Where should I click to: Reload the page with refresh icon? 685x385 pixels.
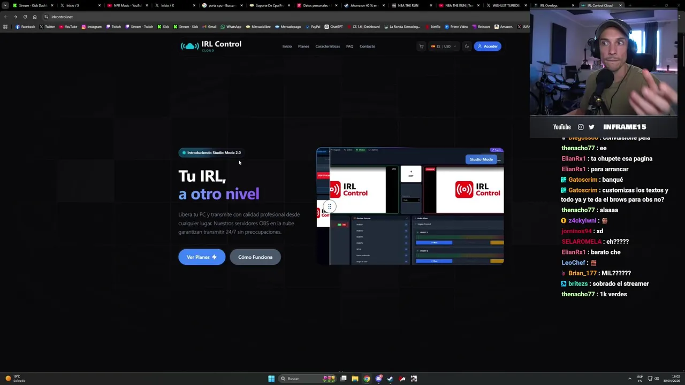tap(25, 17)
